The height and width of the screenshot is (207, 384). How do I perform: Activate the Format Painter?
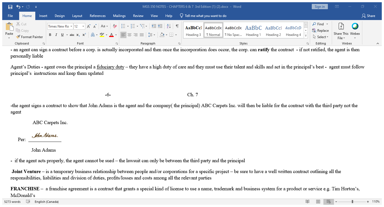(x=29, y=37)
